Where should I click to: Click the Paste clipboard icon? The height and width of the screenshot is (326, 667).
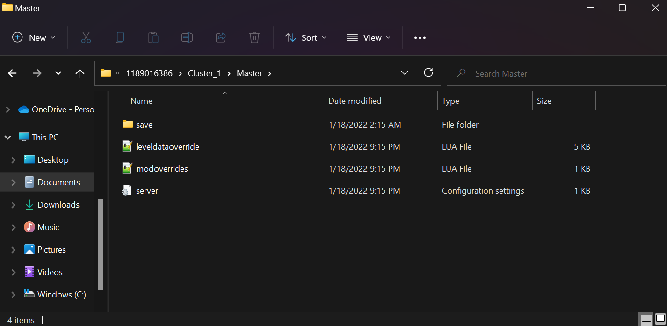[x=153, y=38]
